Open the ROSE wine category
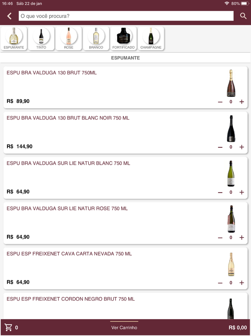This screenshot has height=336, width=251. point(68,38)
